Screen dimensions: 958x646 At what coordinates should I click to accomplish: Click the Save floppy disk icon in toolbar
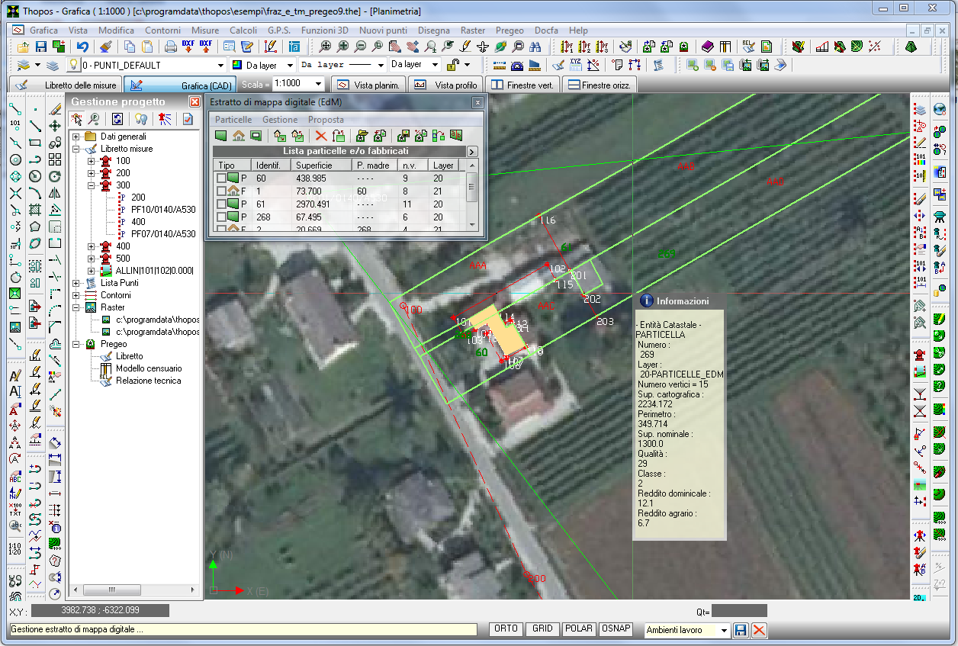pyautogui.click(x=41, y=46)
